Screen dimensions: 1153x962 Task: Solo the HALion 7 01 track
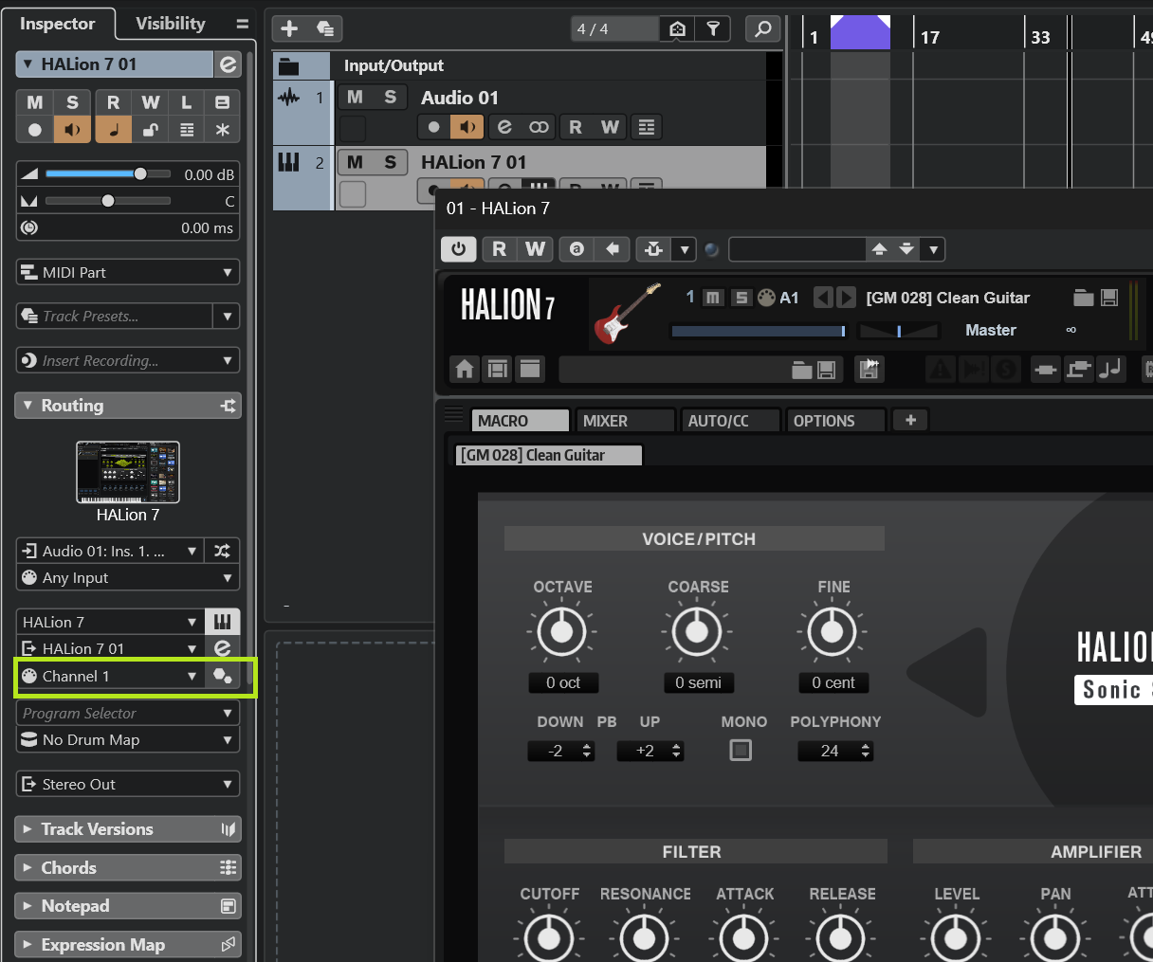[390, 162]
